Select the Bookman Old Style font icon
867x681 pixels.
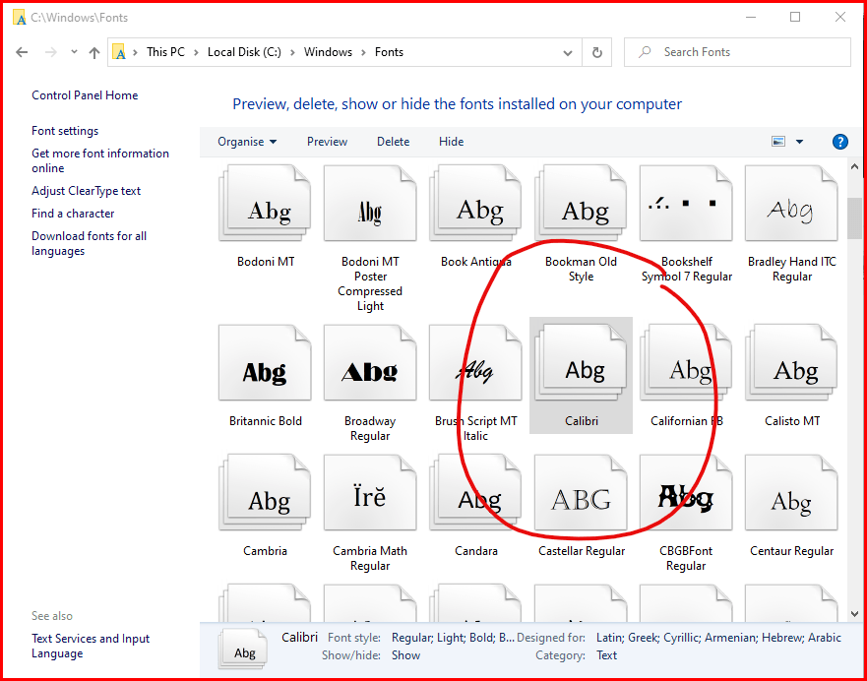point(581,204)
